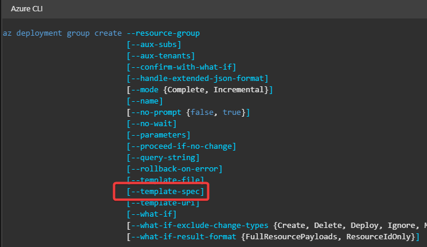Click the Azure CLI tab label
Viewport: 427px width, 247px height.
[x=27, y=9]
